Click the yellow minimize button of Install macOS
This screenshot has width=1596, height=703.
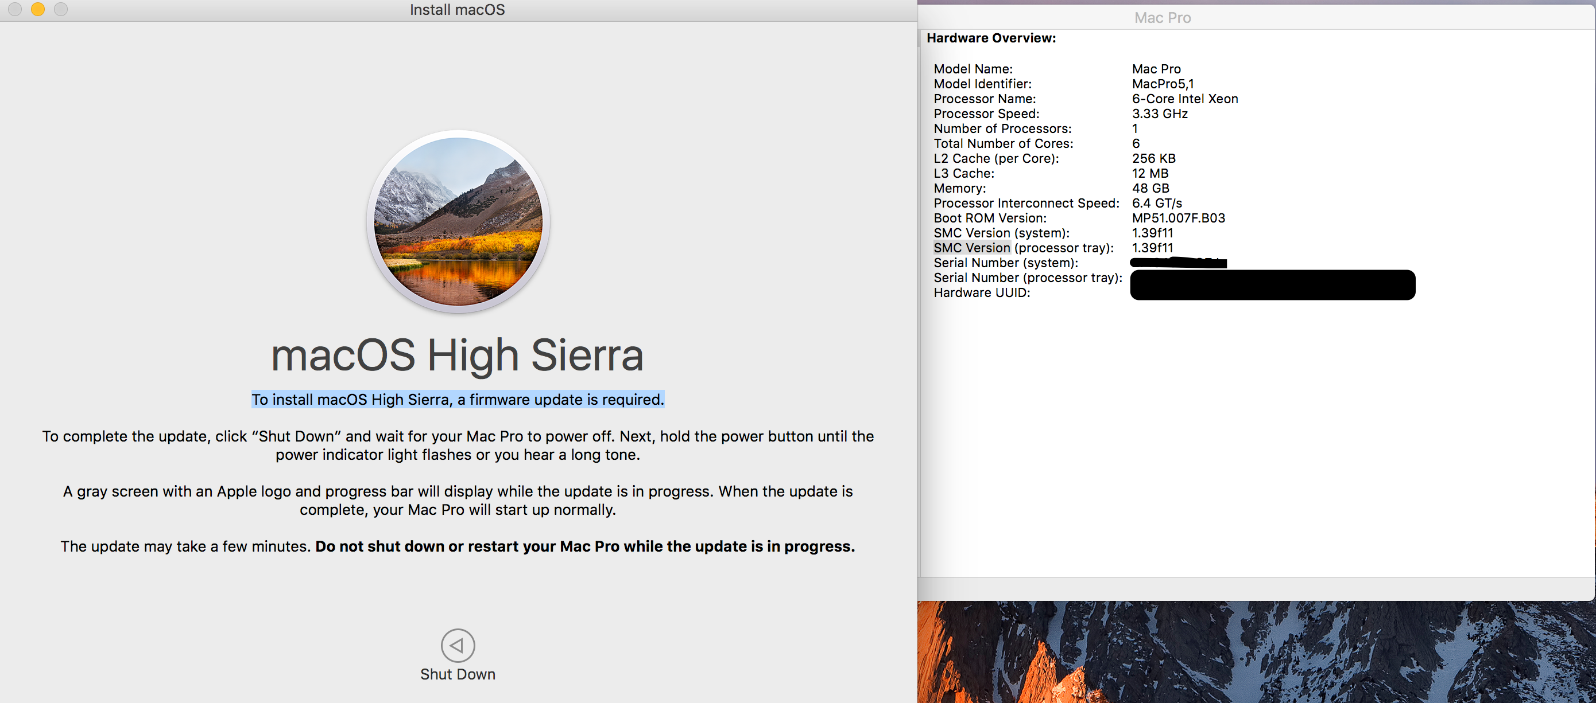[x=38, y=9]
